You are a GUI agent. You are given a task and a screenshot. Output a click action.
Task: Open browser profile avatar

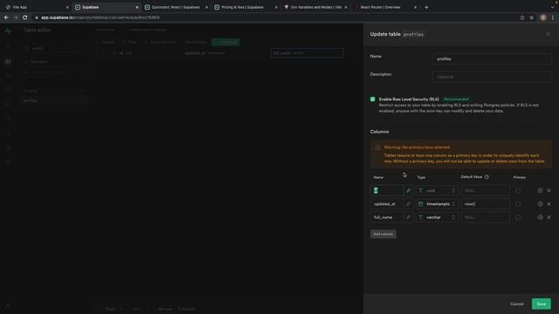[542, 17]
